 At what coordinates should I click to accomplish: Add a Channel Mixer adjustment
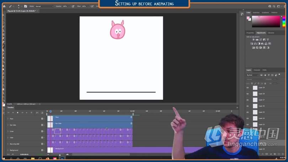[266, 44]
